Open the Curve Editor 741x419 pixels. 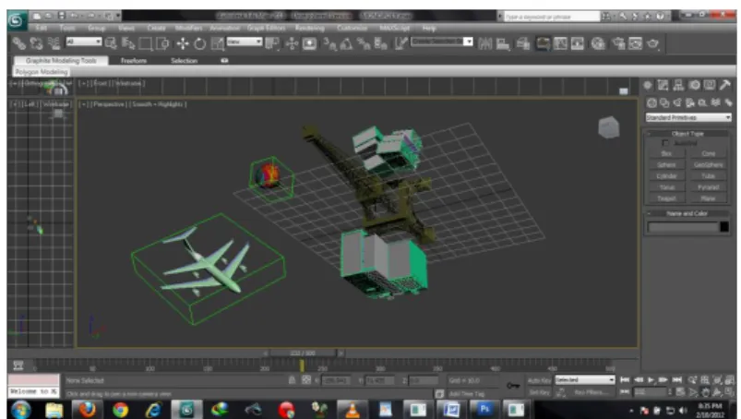(560, 44)
